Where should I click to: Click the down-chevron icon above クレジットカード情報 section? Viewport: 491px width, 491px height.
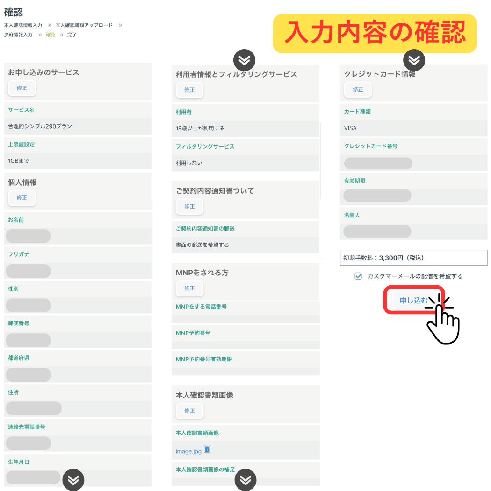point(414,60)
